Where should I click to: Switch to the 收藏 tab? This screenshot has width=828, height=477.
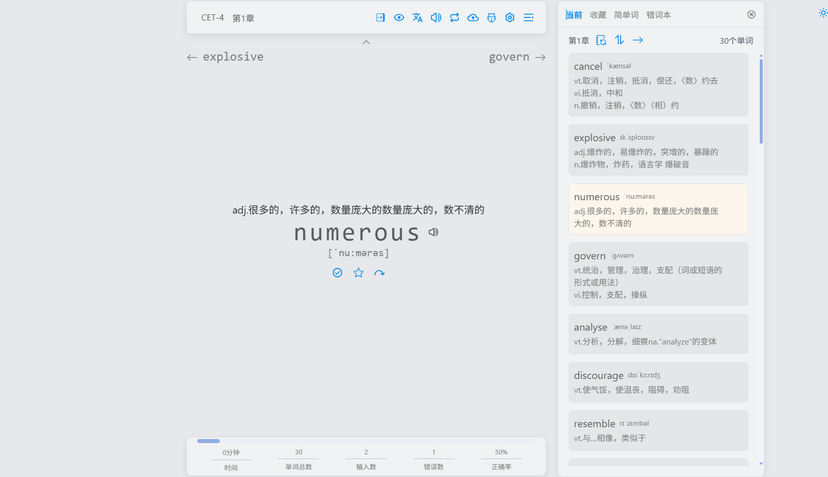[x=598, y=15]
